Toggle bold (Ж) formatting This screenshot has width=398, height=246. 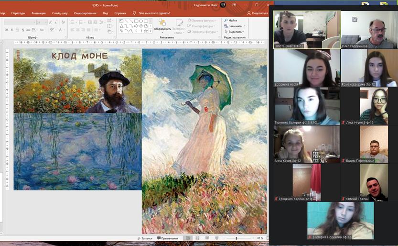coord(7,30)
